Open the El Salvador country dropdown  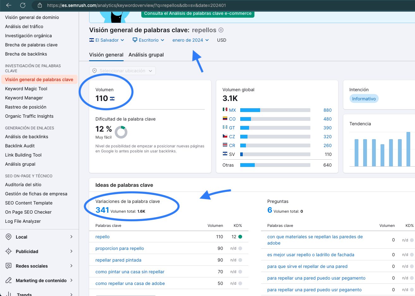(x=107, y=40)
